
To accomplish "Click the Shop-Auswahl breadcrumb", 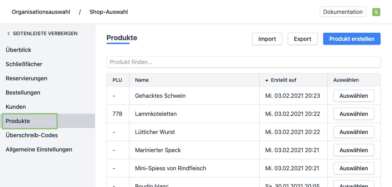I will click(x=109, y=12).
